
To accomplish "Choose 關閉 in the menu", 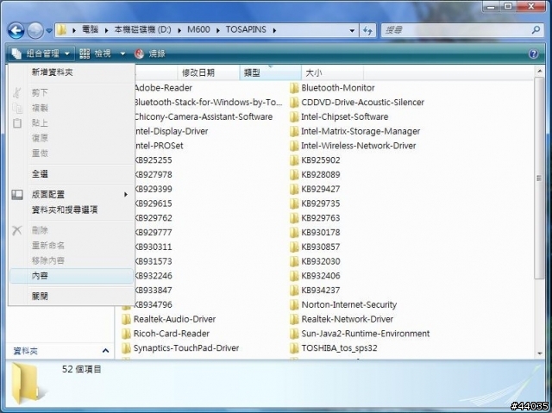I will (72, 297).
